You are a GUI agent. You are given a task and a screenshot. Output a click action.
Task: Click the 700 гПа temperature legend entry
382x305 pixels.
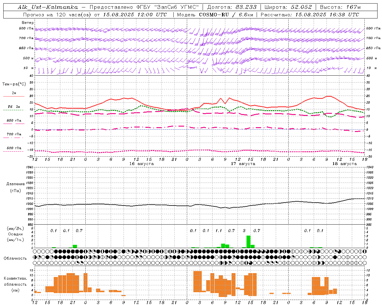click(x=14, y=134)
